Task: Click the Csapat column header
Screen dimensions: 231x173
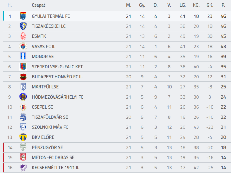Action: click(38, 5)
